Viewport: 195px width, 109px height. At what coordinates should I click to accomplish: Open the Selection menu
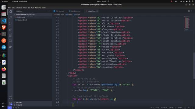(19, 8)
